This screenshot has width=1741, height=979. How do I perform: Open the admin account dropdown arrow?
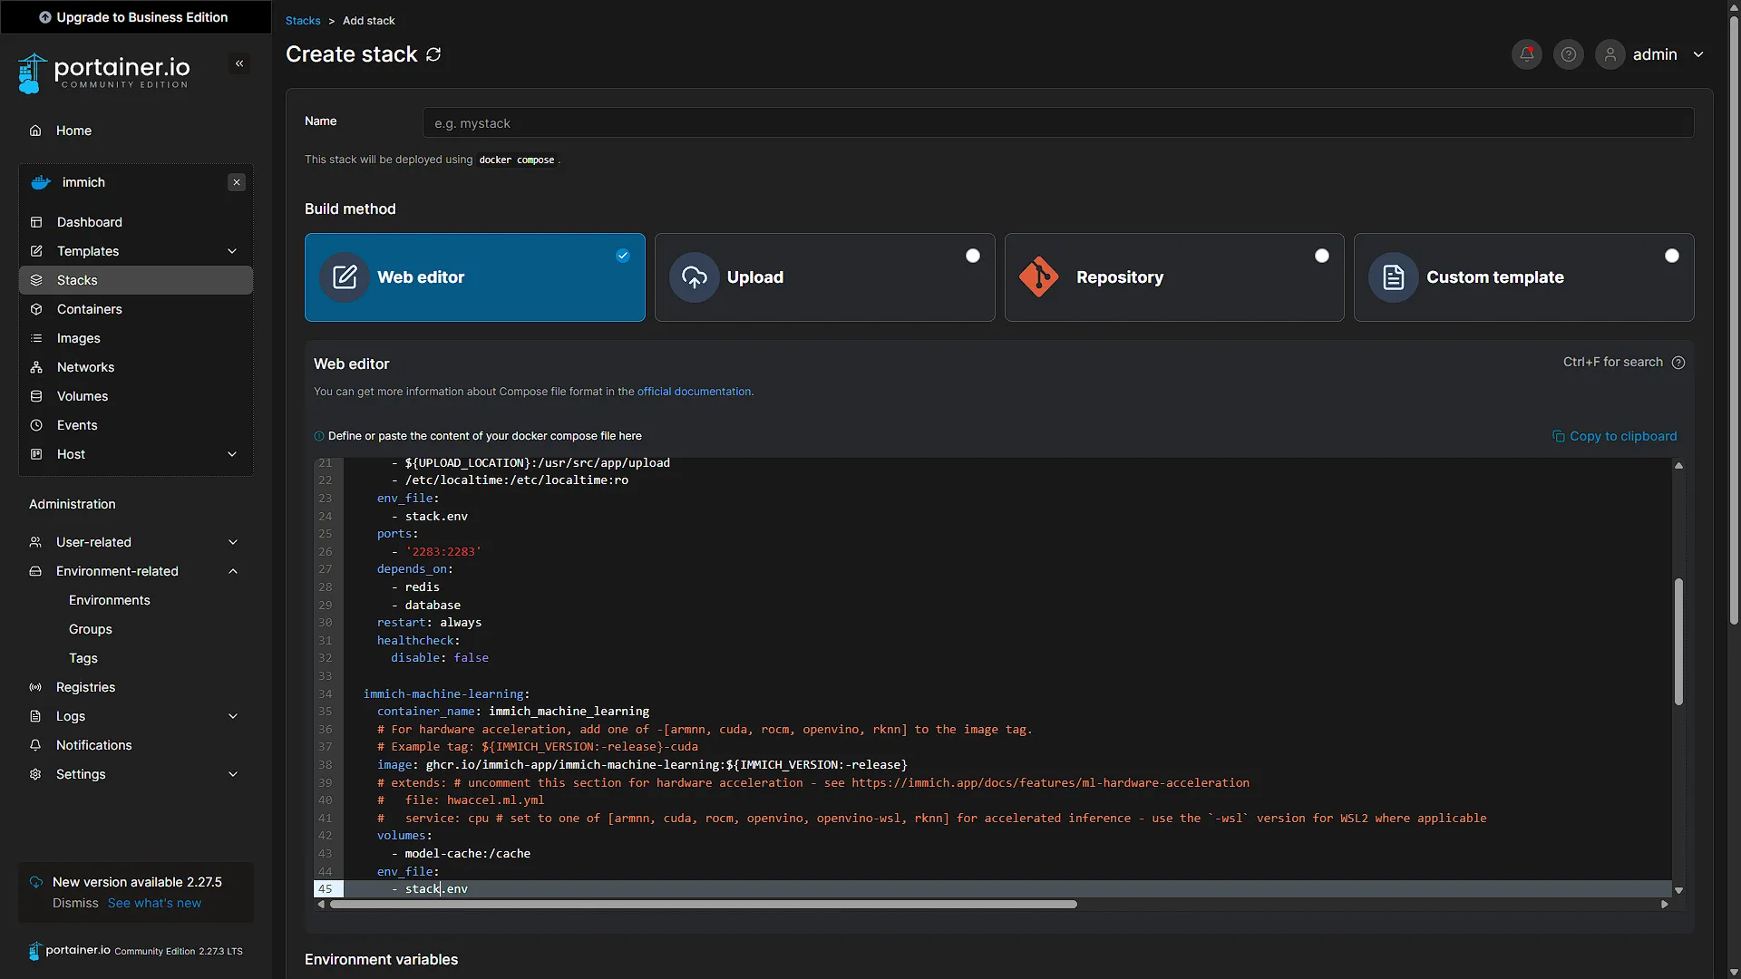click(1698, 54)
